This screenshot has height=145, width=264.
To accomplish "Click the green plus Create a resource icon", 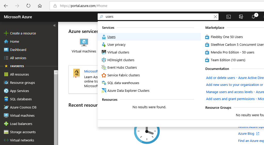I will click(6, 33).
